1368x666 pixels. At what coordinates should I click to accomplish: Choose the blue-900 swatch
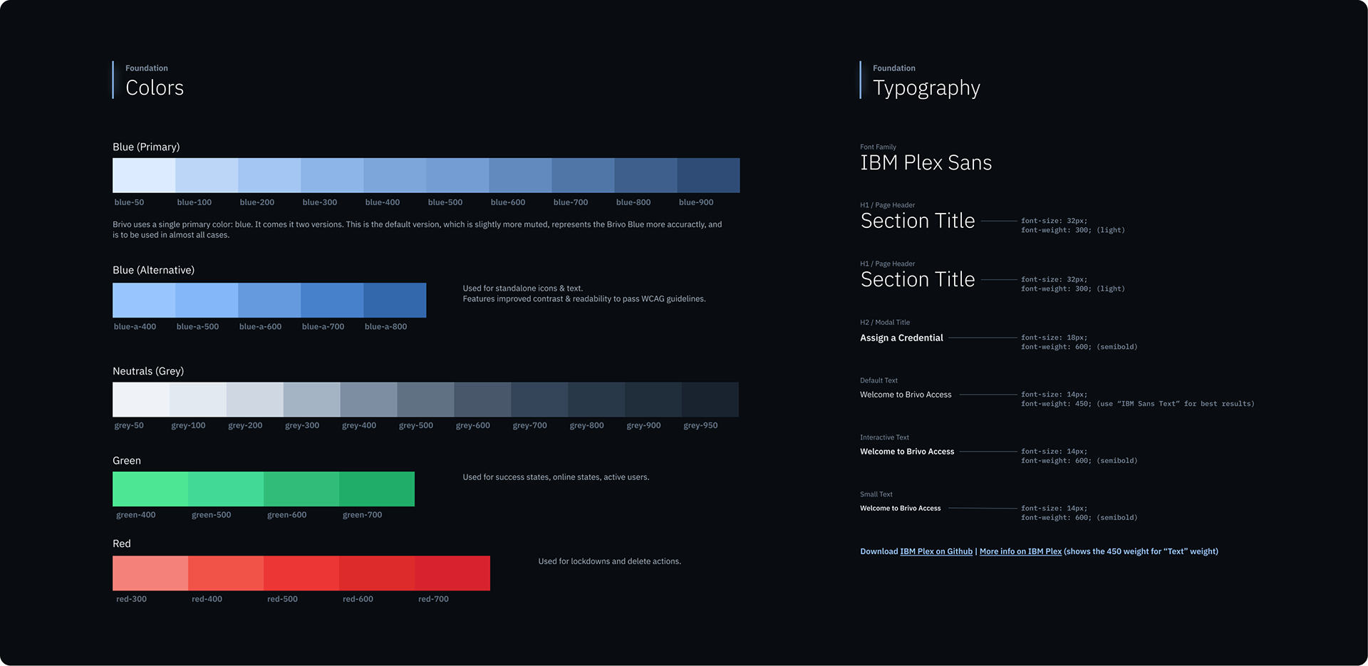708,175
